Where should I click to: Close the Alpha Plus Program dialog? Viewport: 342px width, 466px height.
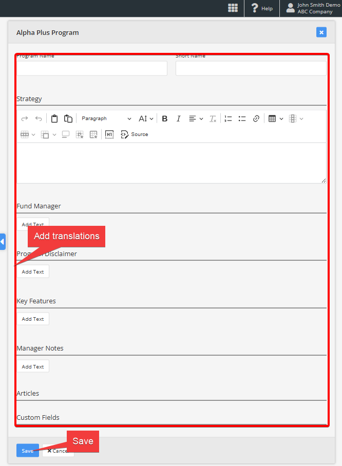pos(321,32)
